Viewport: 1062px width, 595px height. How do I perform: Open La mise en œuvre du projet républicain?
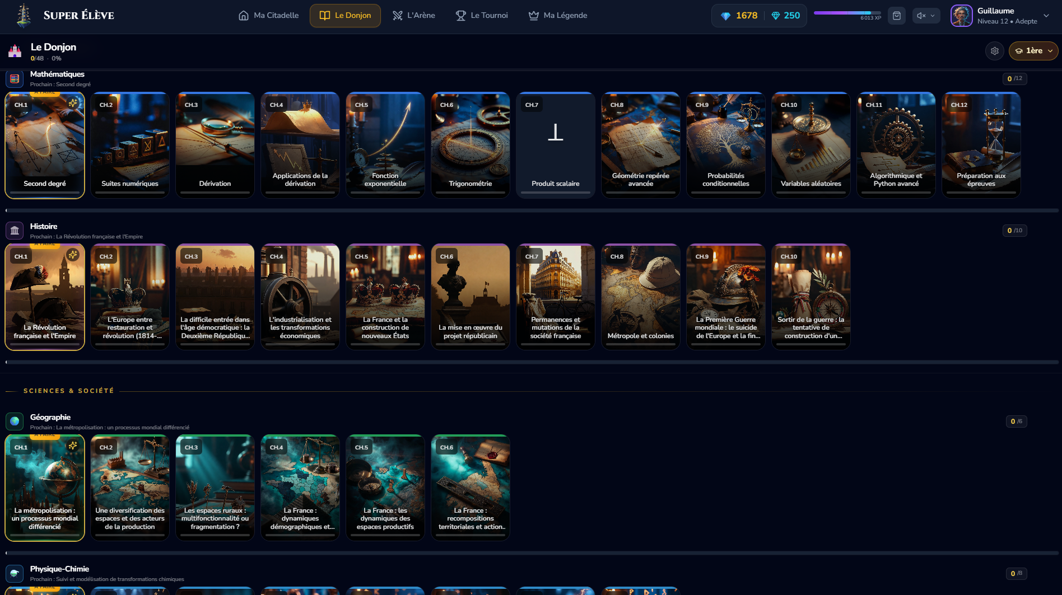point(471,297)
